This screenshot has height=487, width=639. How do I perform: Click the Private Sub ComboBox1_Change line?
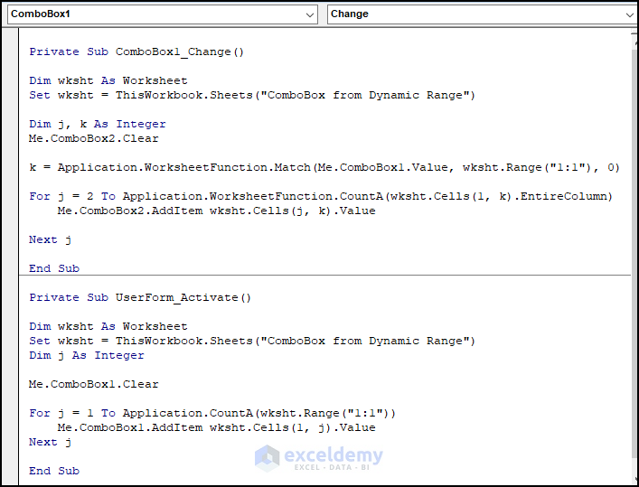click(136, 52)
